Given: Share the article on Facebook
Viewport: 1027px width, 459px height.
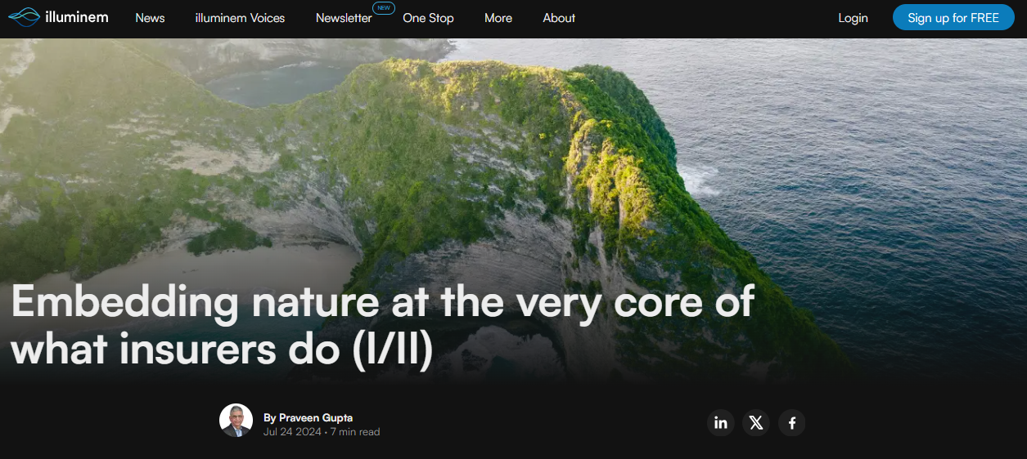Looking at the screenshot, I should 792,422.
